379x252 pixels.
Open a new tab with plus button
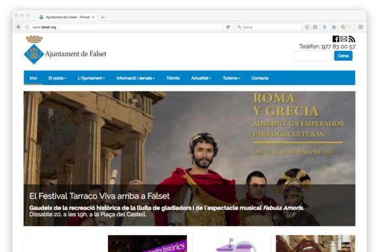click(x=103, y=17)
